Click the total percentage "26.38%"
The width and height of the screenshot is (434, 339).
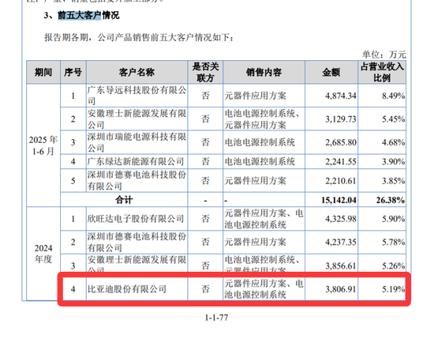(391, 200)
